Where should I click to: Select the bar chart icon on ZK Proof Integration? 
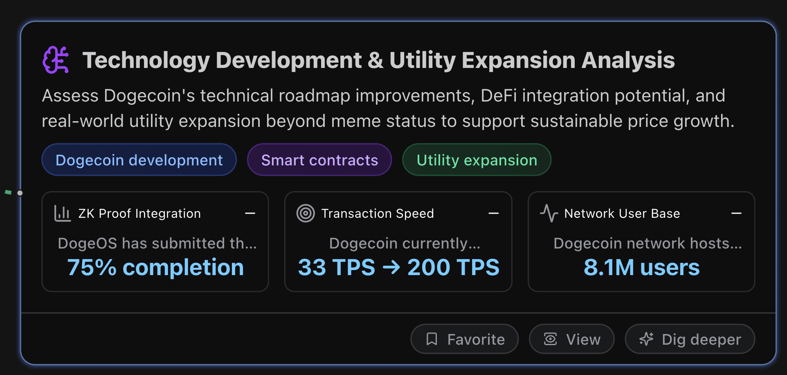click(x=62, y=213)
